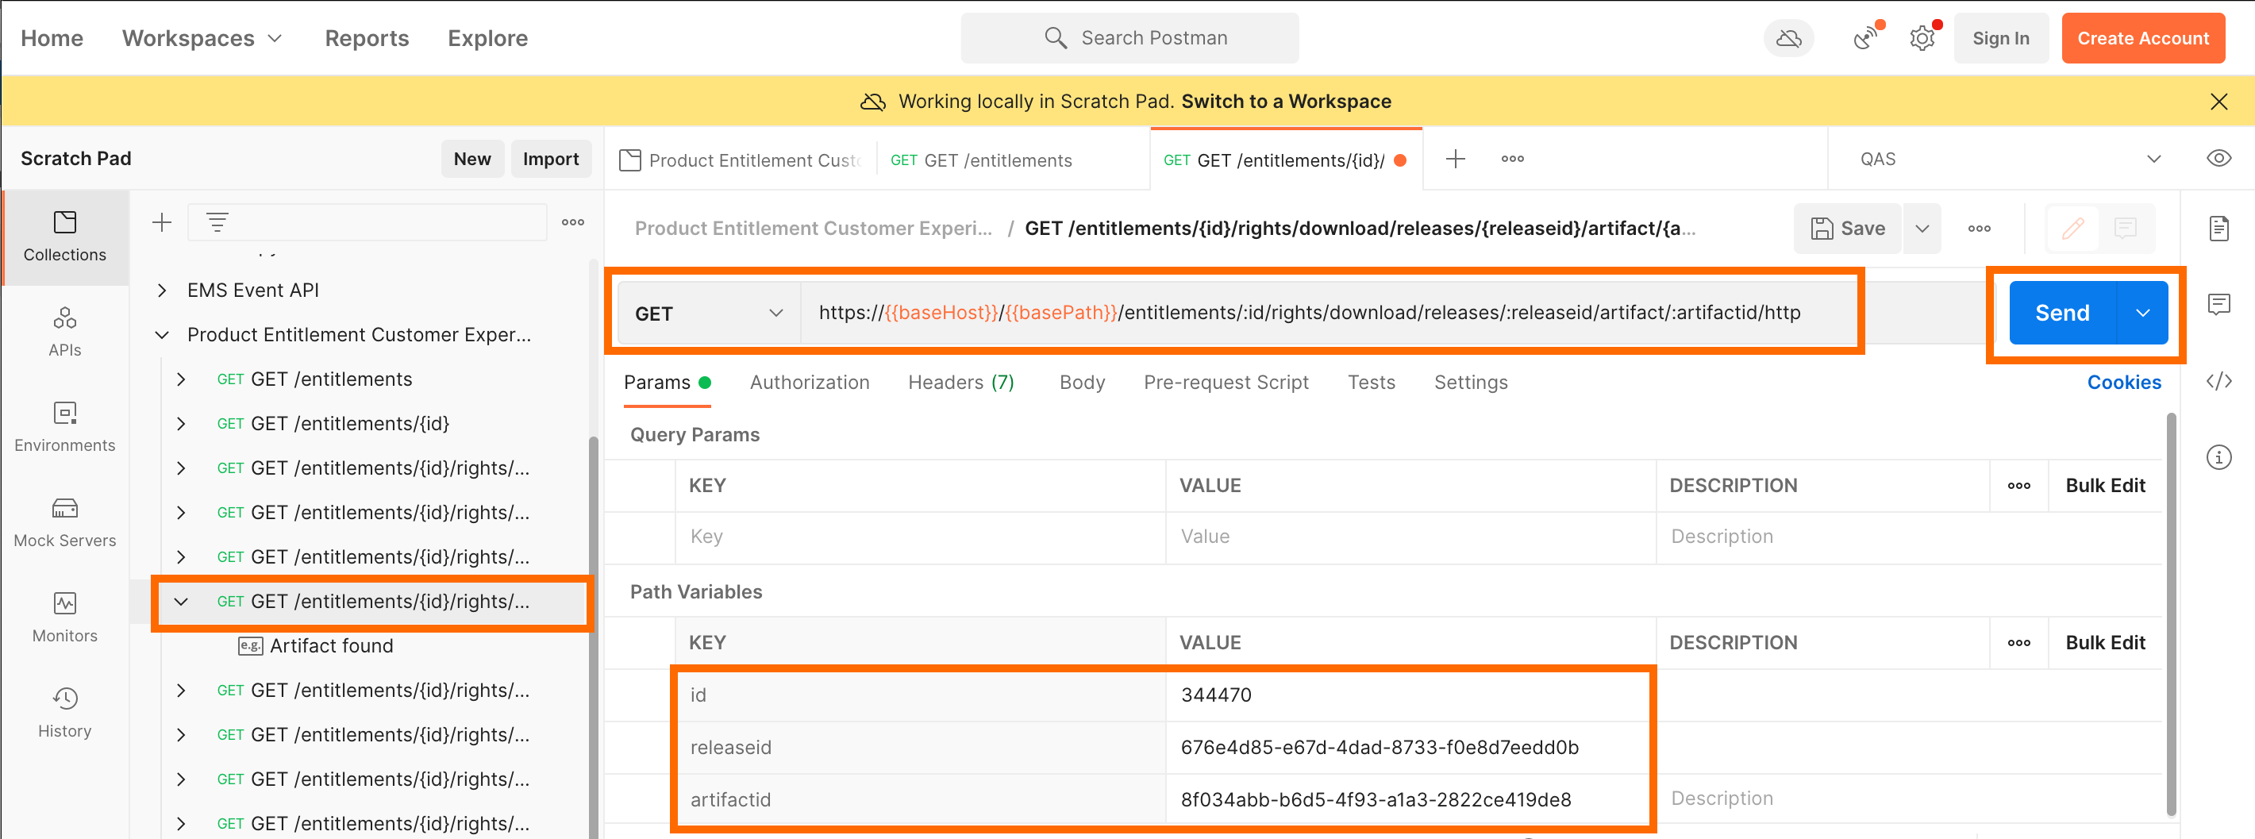This screenshot has width=2255, height=839.
Task: Open the QAS environment selector dropdown
Action: tap(2010, 159)
